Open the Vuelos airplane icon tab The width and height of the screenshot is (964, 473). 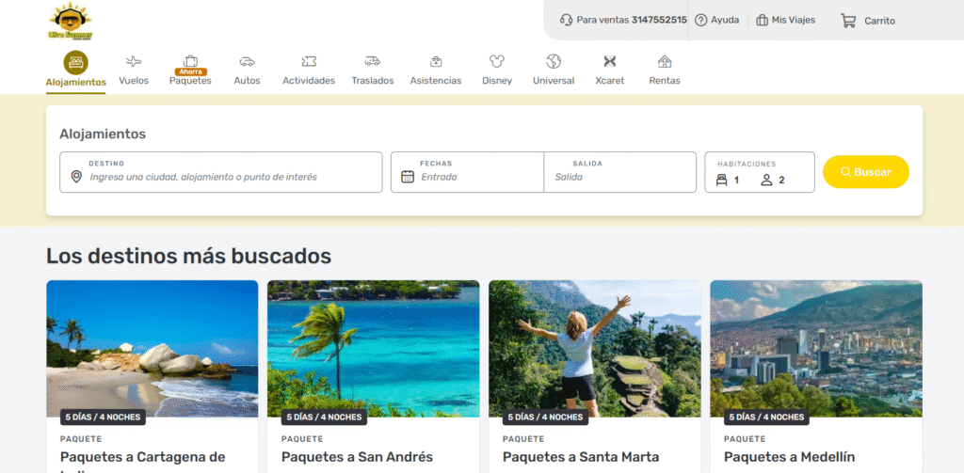pos(134,61)
